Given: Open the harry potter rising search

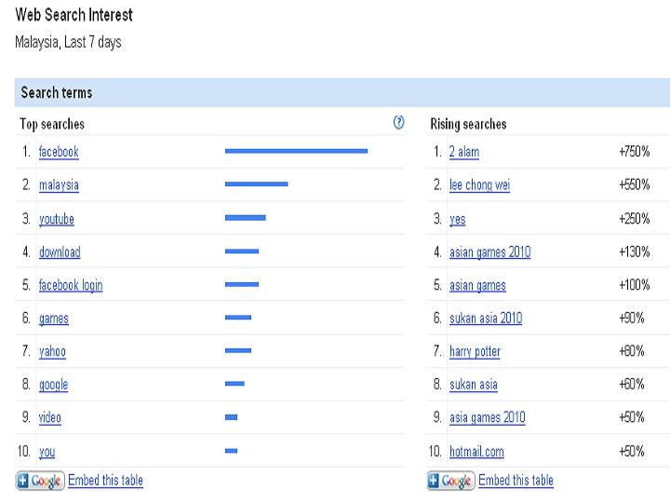Looking at the screenshot, I should click(x=475, y=351).
